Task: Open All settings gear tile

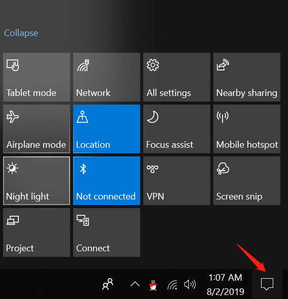Action: tap(177, 77)
